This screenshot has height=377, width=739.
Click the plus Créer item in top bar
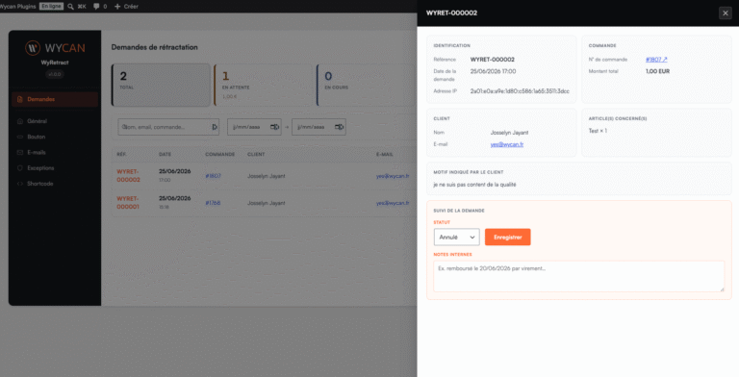coord(126,6)
